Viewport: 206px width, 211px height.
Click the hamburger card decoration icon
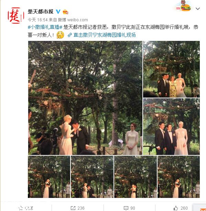(x=183, y=6)
